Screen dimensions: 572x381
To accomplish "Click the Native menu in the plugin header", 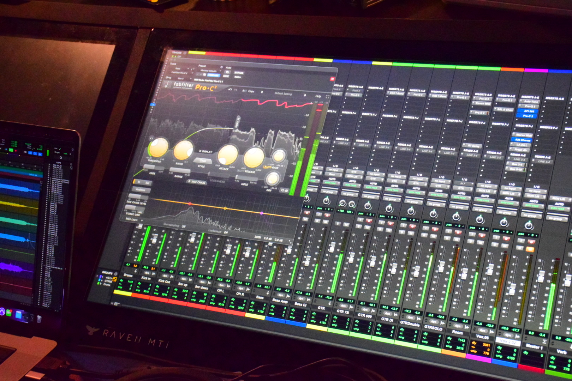I will (x=238, y=77).
